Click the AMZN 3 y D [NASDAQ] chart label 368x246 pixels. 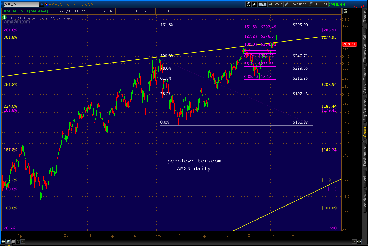click(26, 11)
